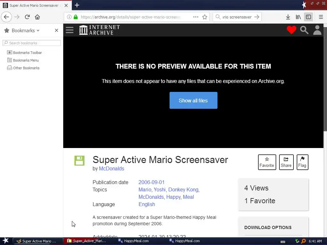Viewport: 327px width, 245px height.
Task: Switch to Super Active Mario taskbar window
Action: tap(38, 241)
